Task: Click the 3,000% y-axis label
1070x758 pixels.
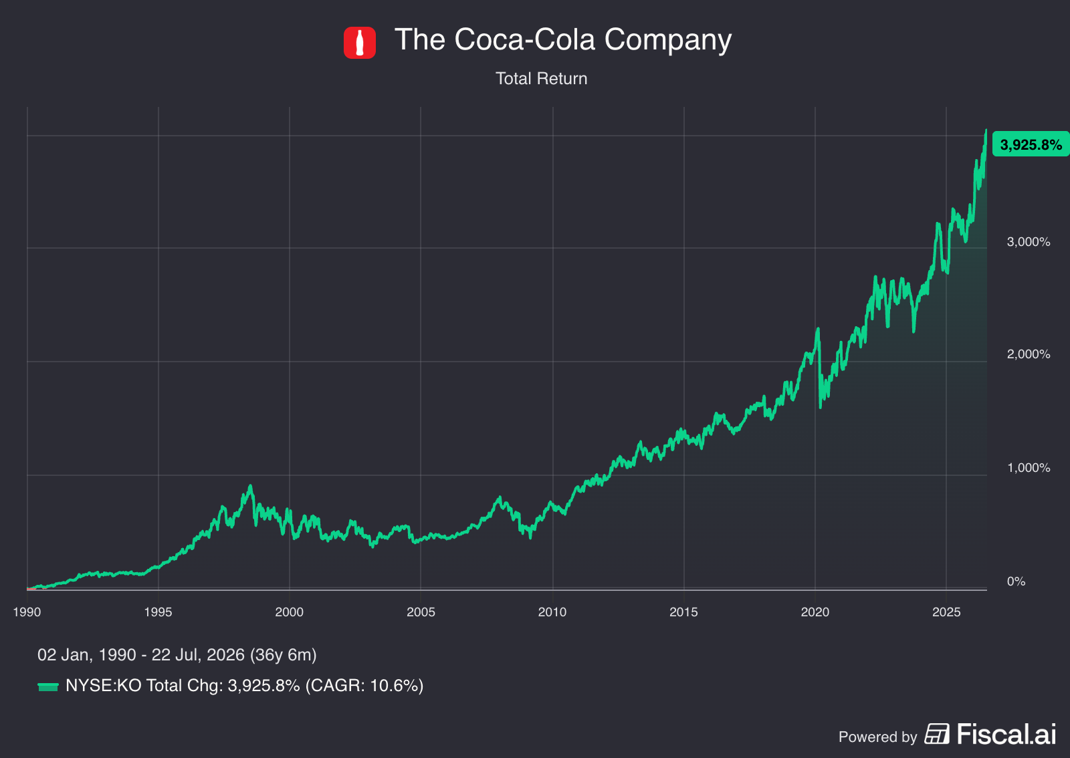Action: point(1029,242)
